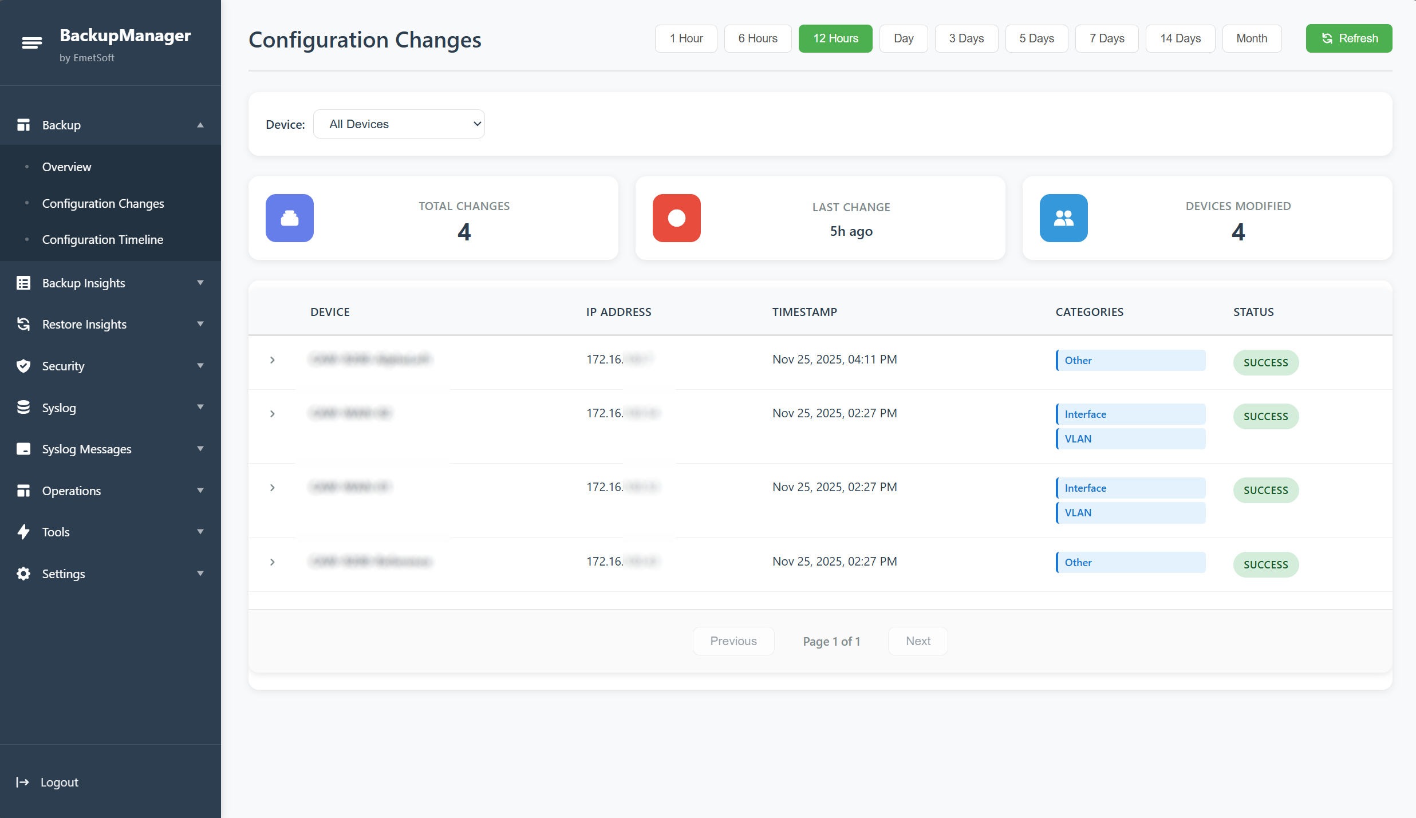The image size is (1416, 818).
Task: Expand the Security menu arrow
Action: click(x=200, y=366)
